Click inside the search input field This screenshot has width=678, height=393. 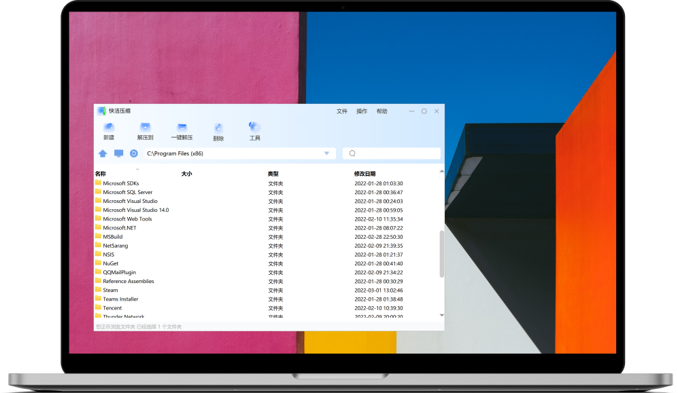click(x=394, y=153)
